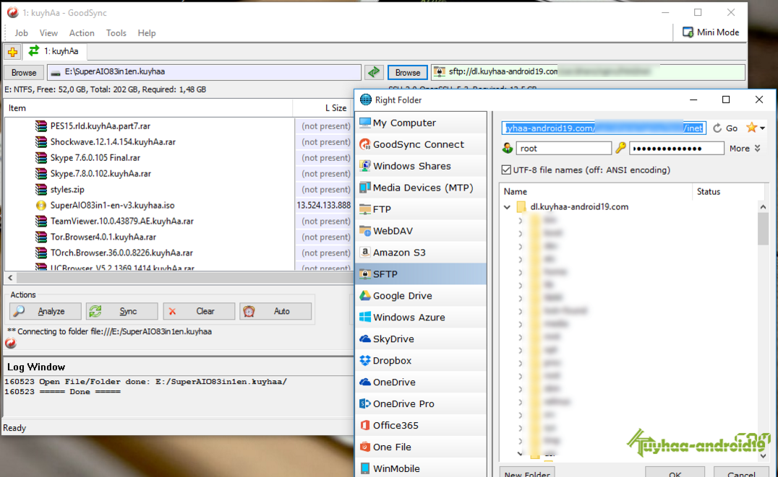Click the right folder Browse button
Image resolution: width=778 pixels, height=477 pixels.
(x=408, y=72)
